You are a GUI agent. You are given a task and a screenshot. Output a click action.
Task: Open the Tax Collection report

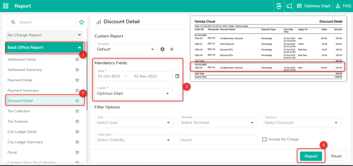pos(19,111)
